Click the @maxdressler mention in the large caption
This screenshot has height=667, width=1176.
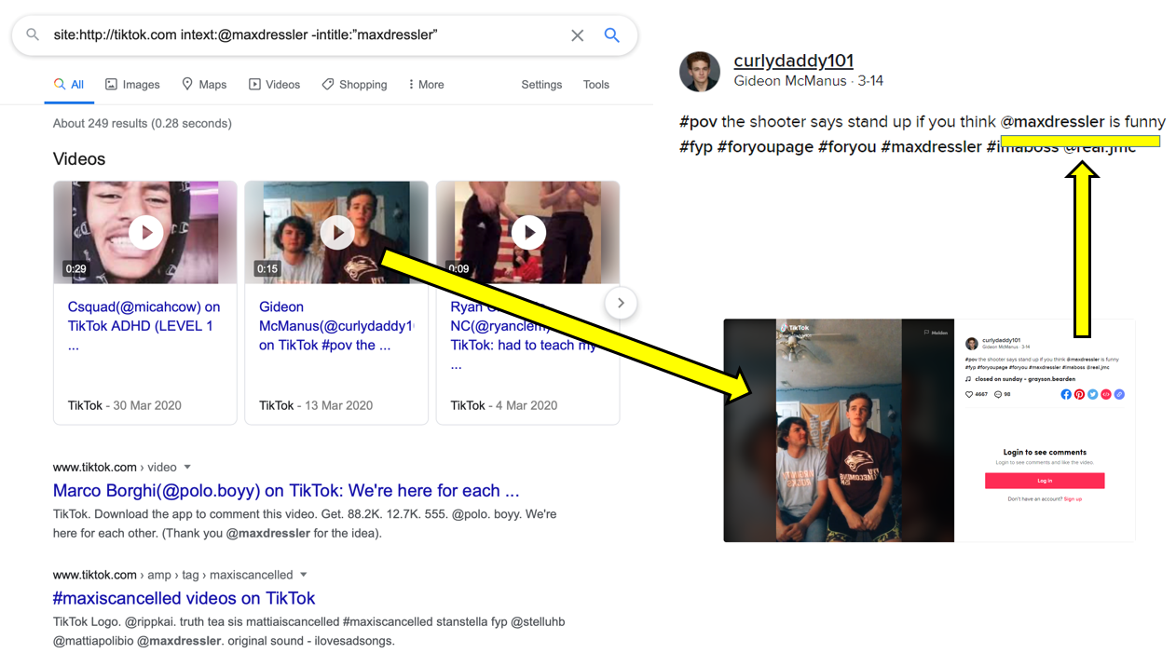pyautogui.click(x=1052, y=122)
